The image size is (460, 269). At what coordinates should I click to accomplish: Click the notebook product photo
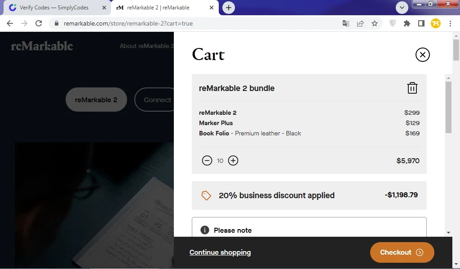pos(94,205)
